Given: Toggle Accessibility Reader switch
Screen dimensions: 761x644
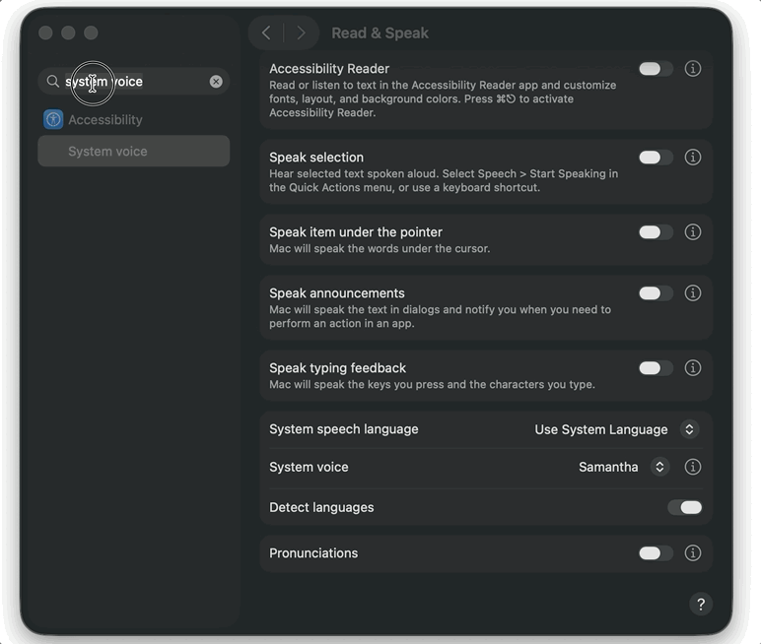Looking at the screenshot, I should (x=656, y=69).
